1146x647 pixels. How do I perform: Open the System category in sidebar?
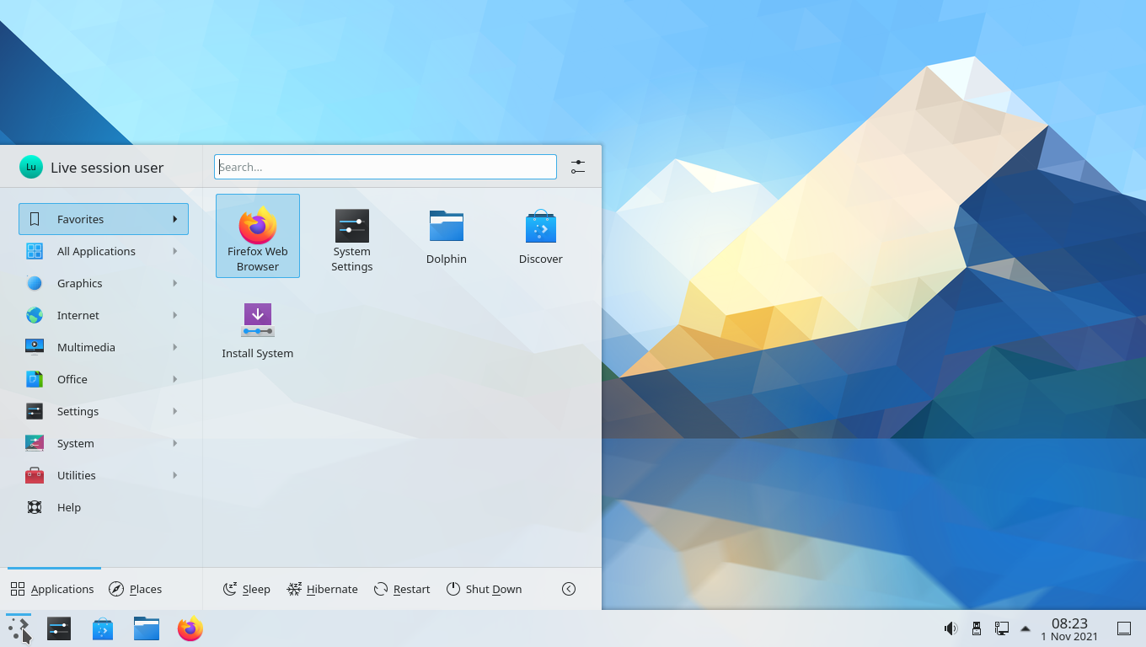[104, 443]
